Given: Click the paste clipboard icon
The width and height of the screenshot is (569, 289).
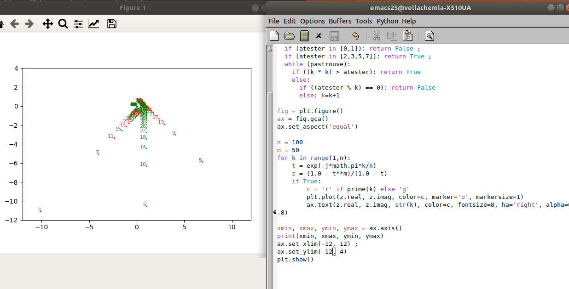Looking at the screenshot, I should point(407,36).
